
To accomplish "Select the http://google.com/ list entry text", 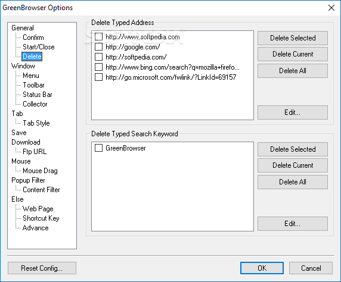I will [x=133, y=47].
